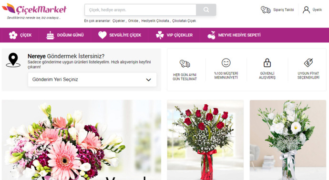Click the cherry icon beside MEYVE HEDİYE SEPETİ

[211, 35]
